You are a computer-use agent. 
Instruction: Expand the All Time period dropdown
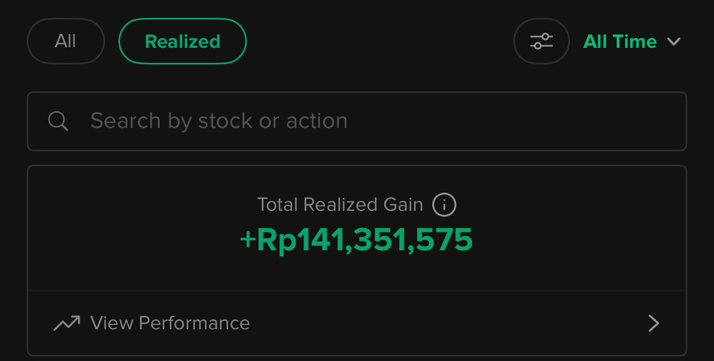click(631, 42)
